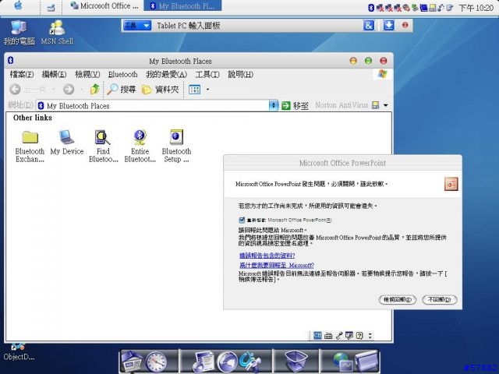Open the Bluetooth Exchange folder icon
499x374 pixels.
(x=30, y=137)
